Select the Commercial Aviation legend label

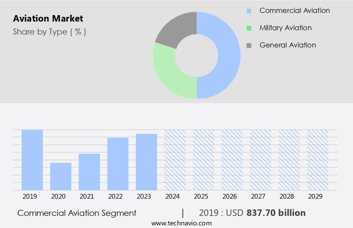click(x=294, y=10)
